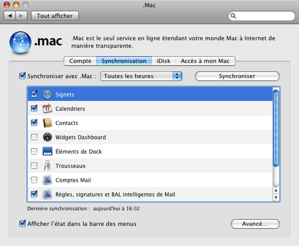299x246 pixels.
Task: Click the list scrollbar up arrow
Action: [276, 190]
